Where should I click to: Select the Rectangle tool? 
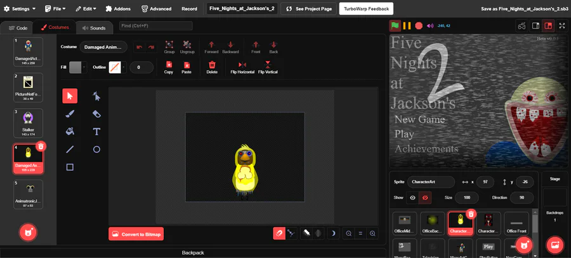pyautogui.click(x=70, y=167)
